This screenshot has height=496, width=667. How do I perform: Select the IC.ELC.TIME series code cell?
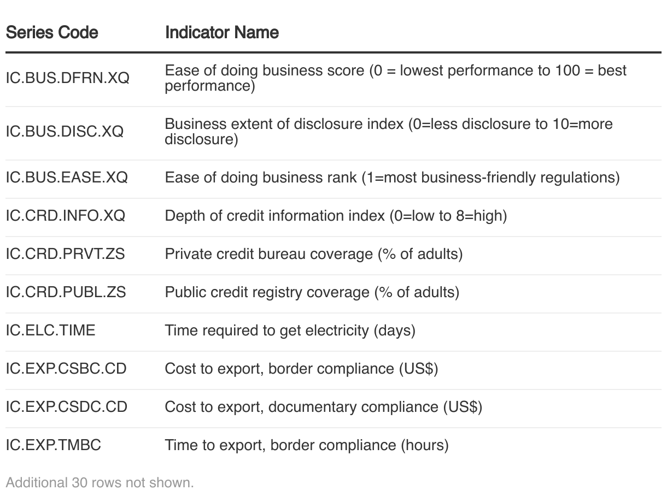(50, 330)
